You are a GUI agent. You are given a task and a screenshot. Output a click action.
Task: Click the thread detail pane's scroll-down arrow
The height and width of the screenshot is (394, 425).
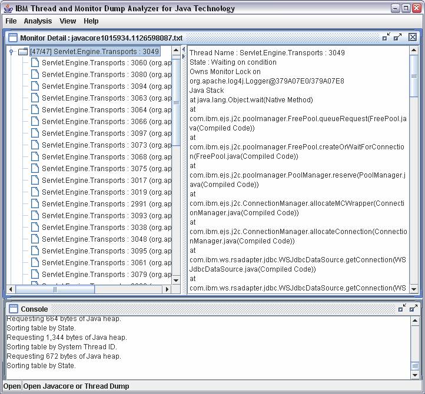413,289
